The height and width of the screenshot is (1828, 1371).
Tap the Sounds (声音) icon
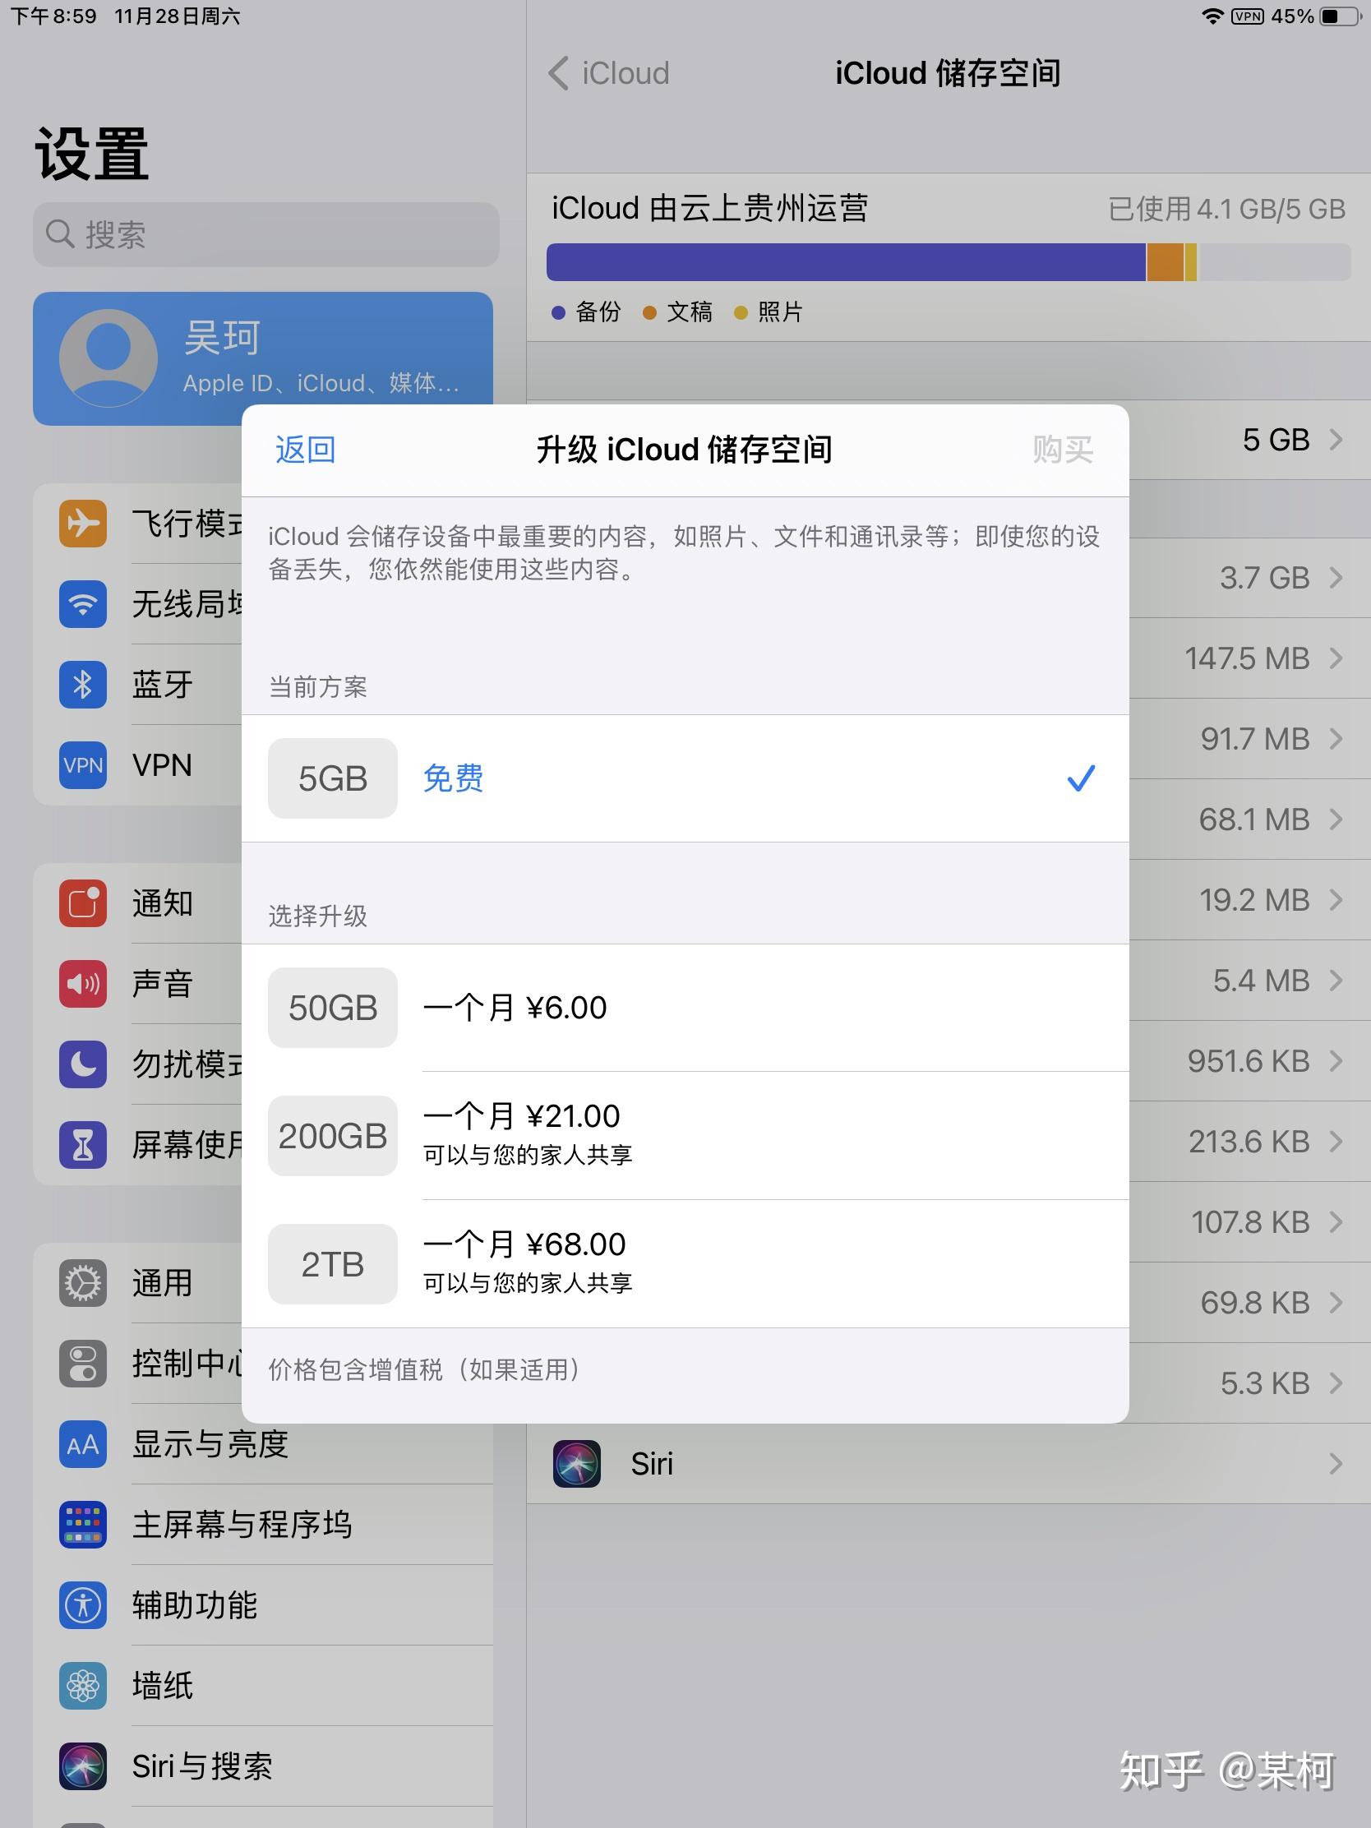tap(83, 983)
